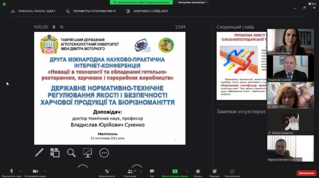Click the speaker name Владислав Юрійович Сухенко
This screenshot has height=178, width=319.
[x=107, y=125]
